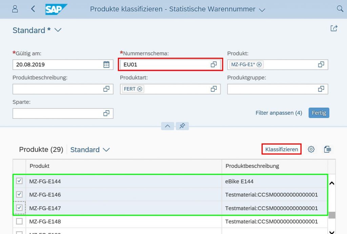This screenshot has height=234, width=347.
Task: Pin the filter bar
Action: [182, 126]
